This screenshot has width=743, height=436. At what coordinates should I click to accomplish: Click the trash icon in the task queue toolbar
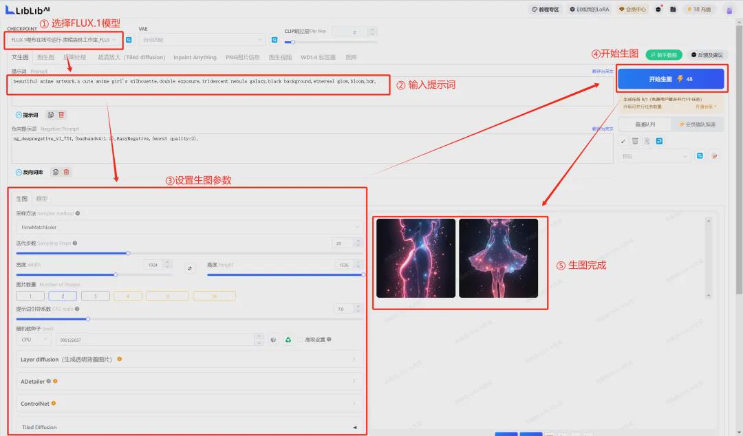tap(634, 141)
